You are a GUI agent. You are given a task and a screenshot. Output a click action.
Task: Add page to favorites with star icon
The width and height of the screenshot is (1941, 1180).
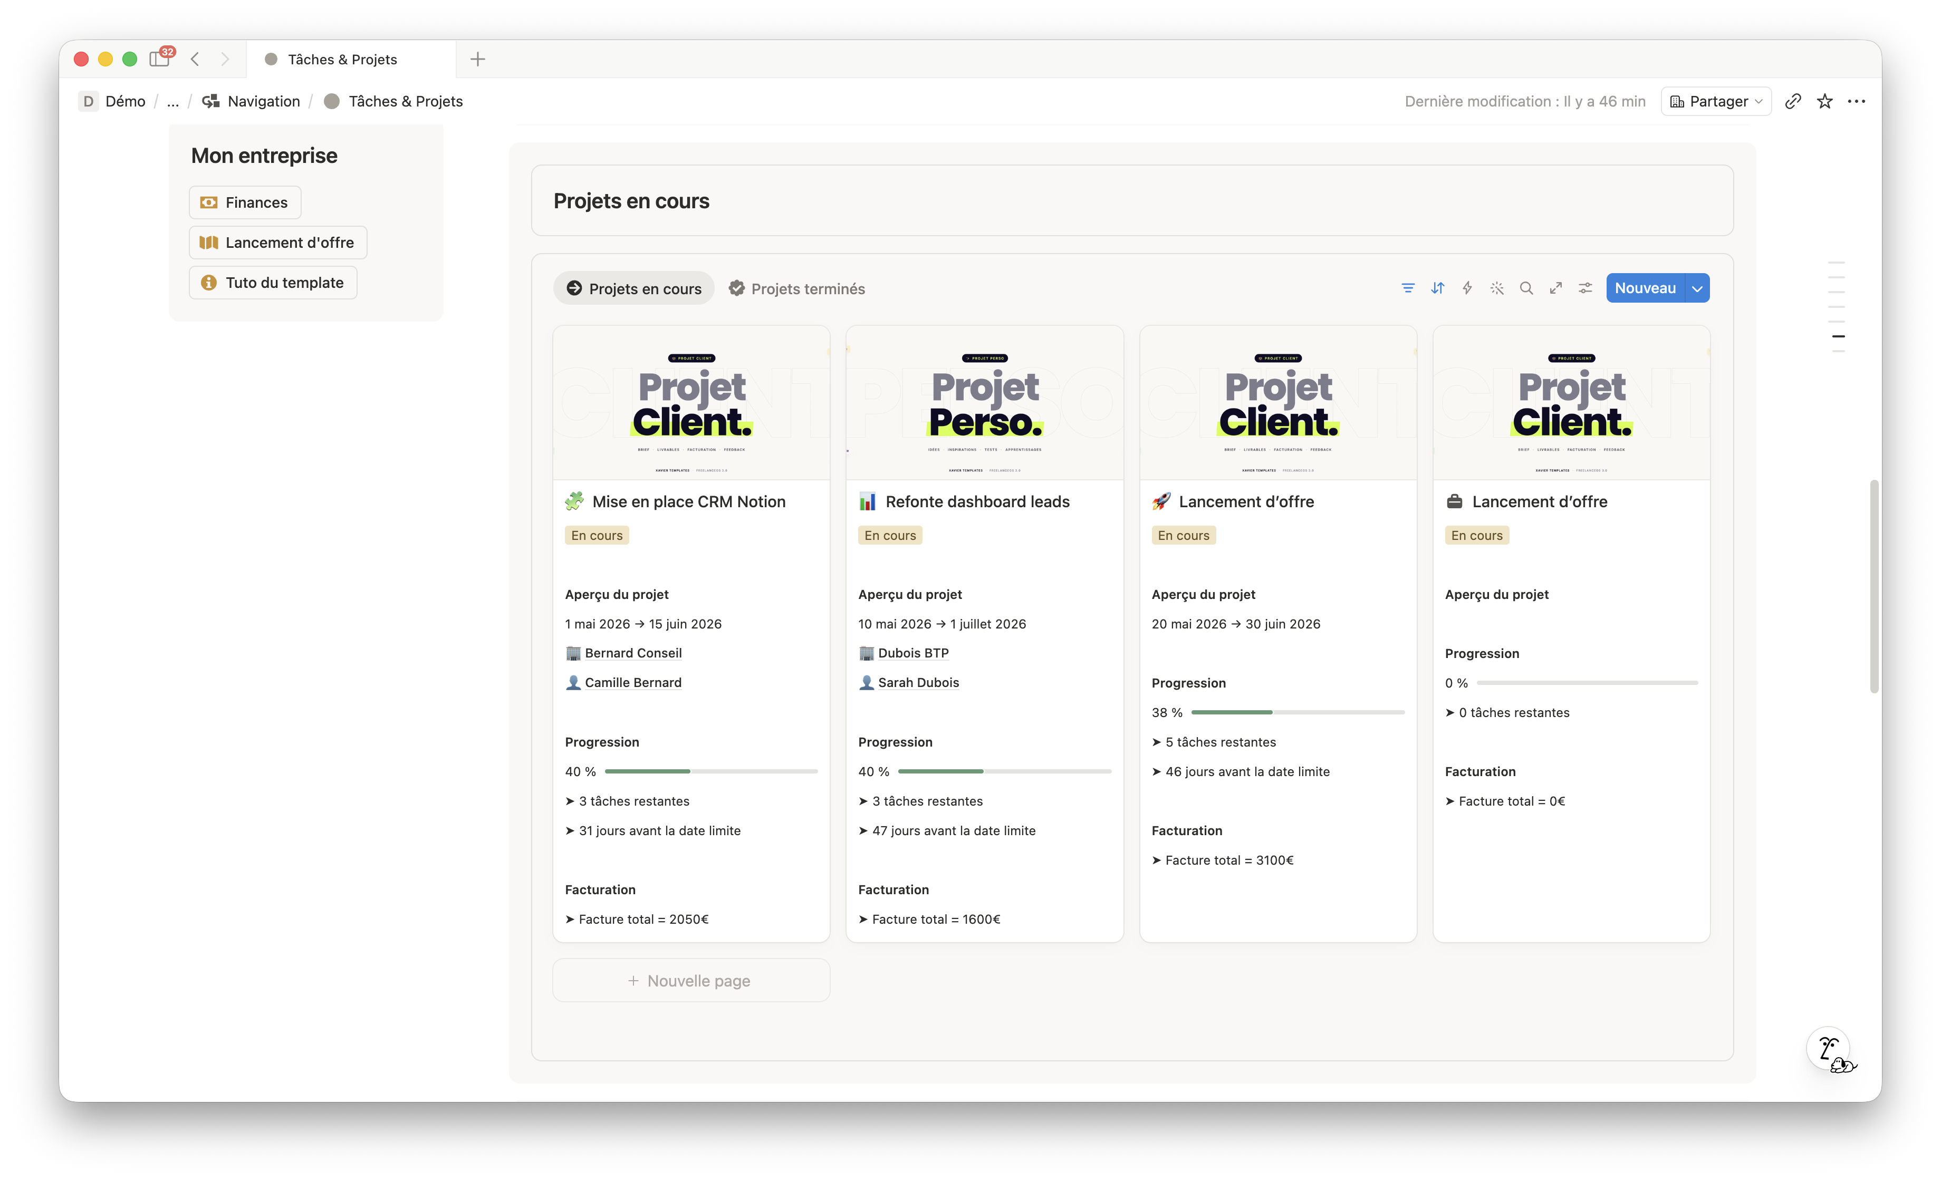[1824, 102]
